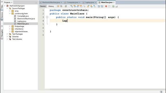Start Macro Recording red button

106,6
